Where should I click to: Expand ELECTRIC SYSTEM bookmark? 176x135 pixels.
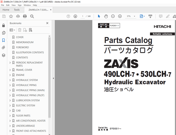10,106
